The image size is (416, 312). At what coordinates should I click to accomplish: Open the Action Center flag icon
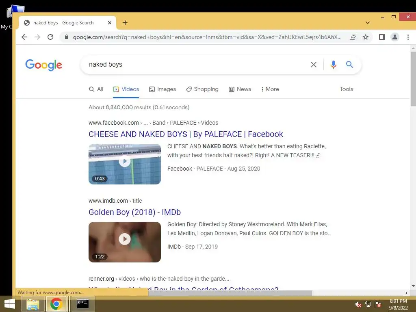(378, 304)
